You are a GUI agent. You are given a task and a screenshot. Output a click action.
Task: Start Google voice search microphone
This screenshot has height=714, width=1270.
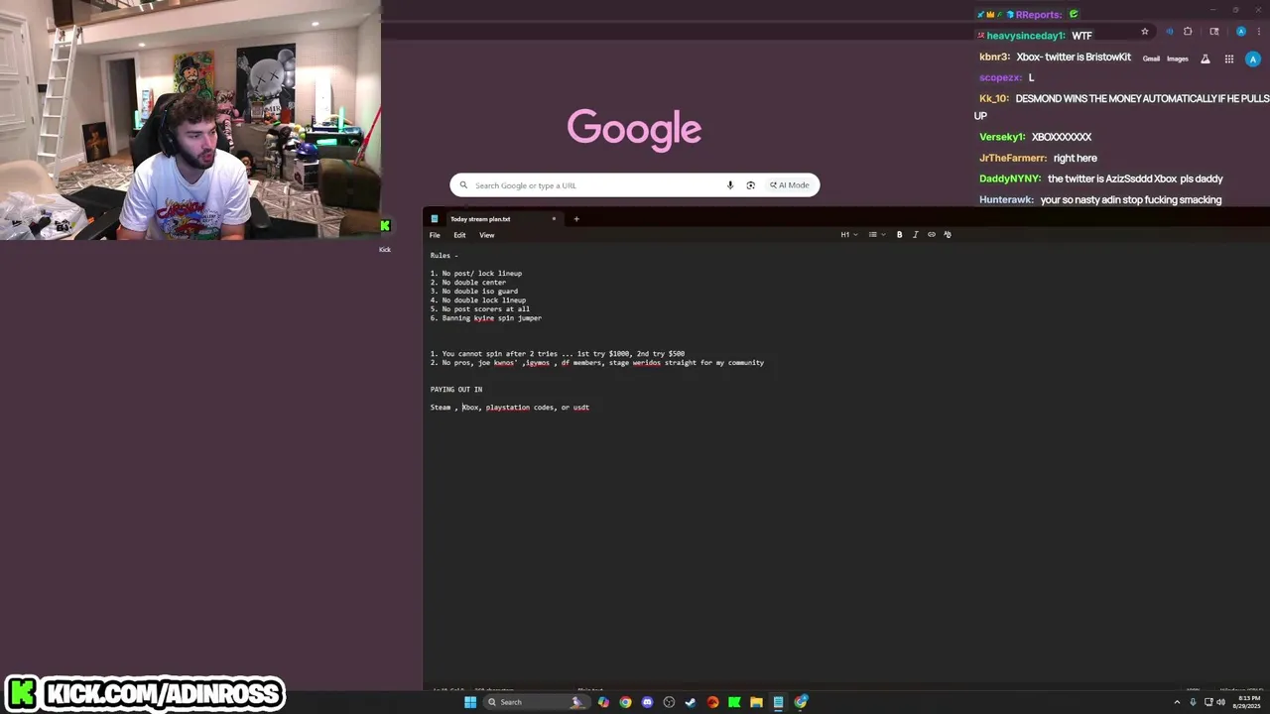click(730, 185)
